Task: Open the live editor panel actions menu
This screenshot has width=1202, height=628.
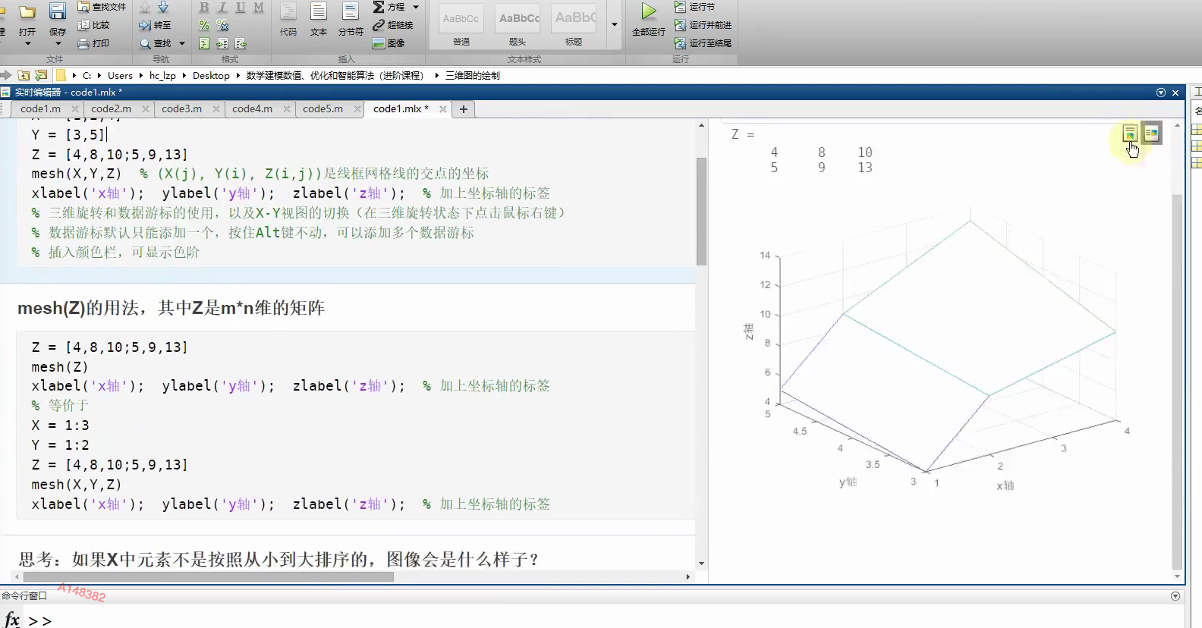Action: [1161, 93]
